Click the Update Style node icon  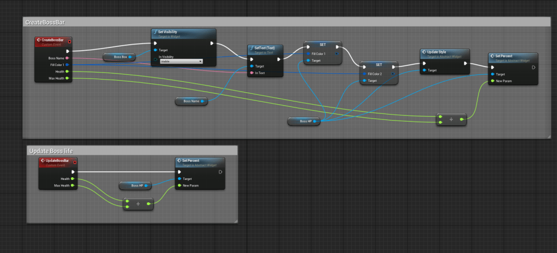[x=424, y=53]
